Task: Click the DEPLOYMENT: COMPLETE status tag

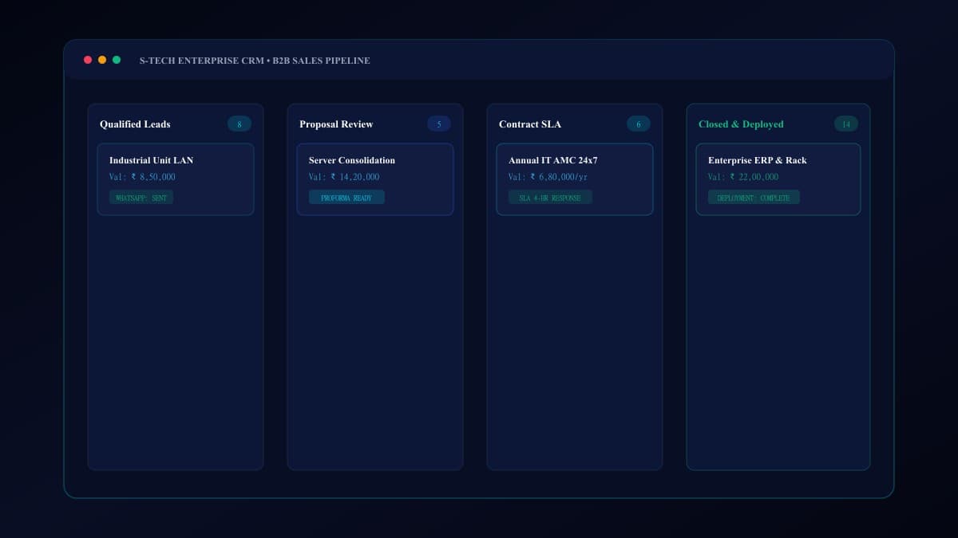Action: click(754, 197)
